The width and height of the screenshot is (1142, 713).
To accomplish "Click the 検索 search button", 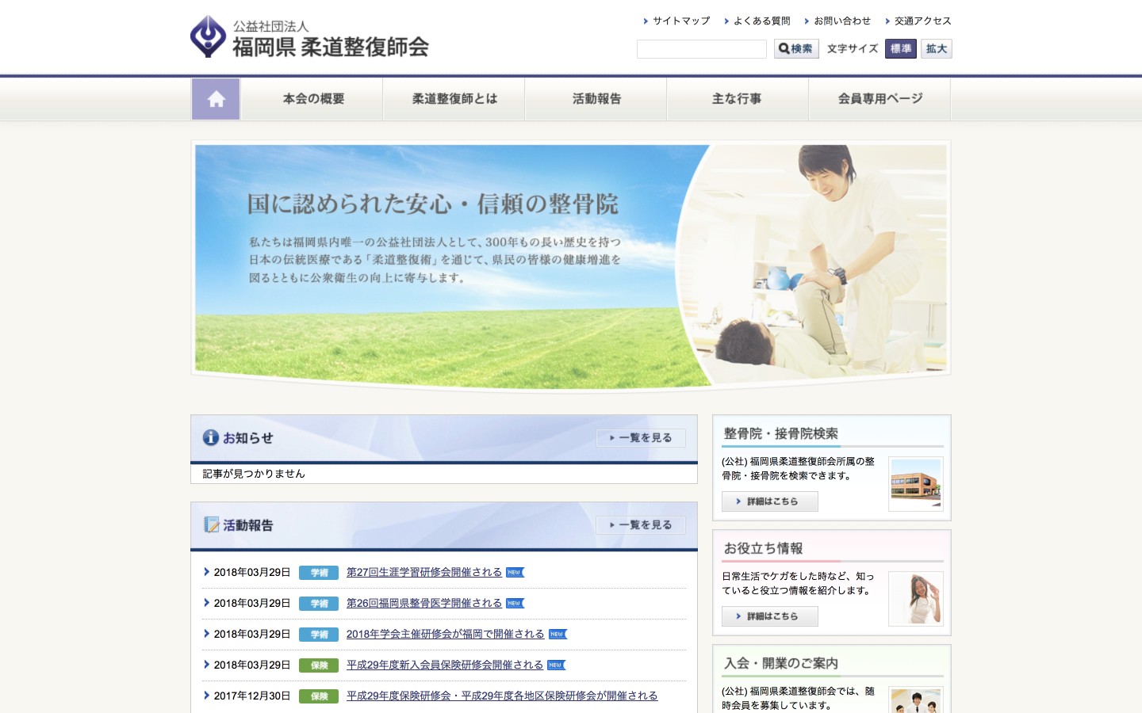I will 796,49.
